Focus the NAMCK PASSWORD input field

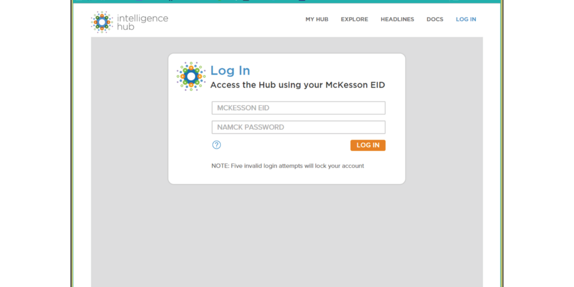pos(298,127)
